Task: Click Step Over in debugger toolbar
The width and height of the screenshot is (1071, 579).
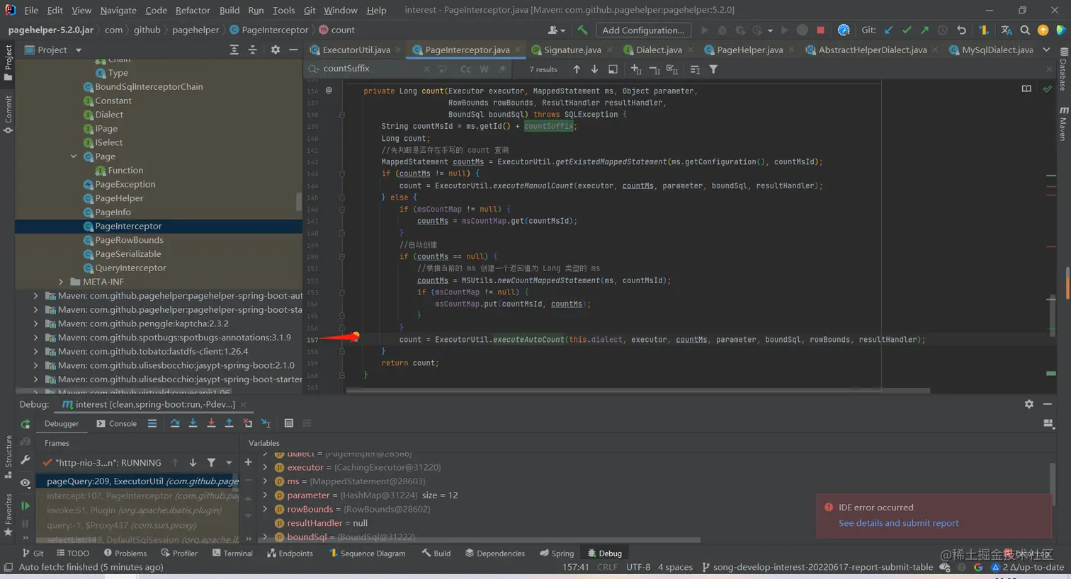Action: tap(175, 423)
